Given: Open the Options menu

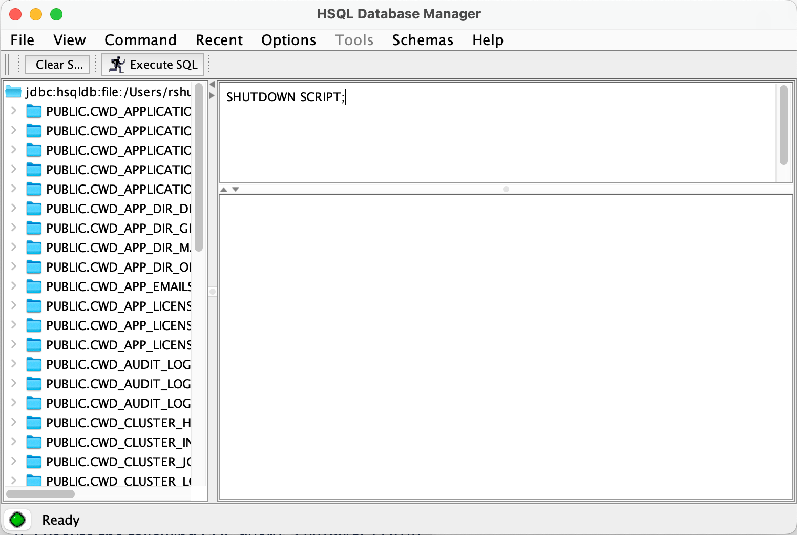Looking at the screenshot, I should pos(288,40).
